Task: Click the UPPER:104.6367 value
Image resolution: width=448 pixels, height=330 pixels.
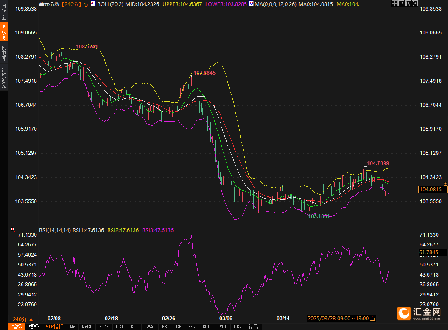Action: pos(182,4)
